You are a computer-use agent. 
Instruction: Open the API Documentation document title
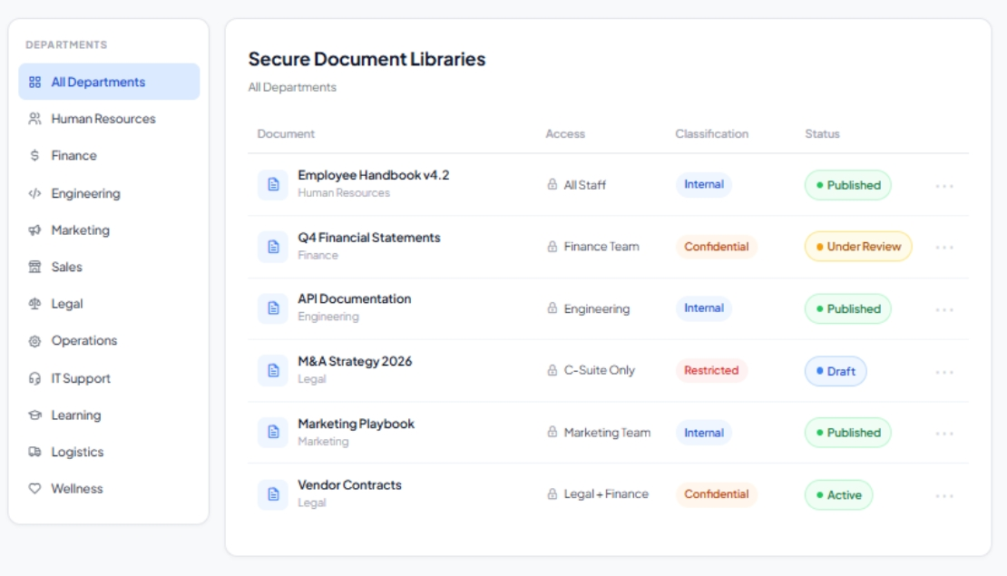click(355, 299)
